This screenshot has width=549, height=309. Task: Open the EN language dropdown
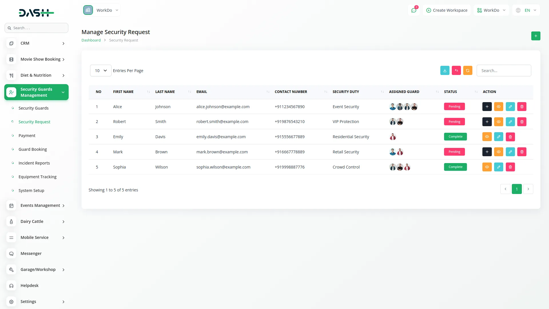pyautogui.click(x=527, y=10)
